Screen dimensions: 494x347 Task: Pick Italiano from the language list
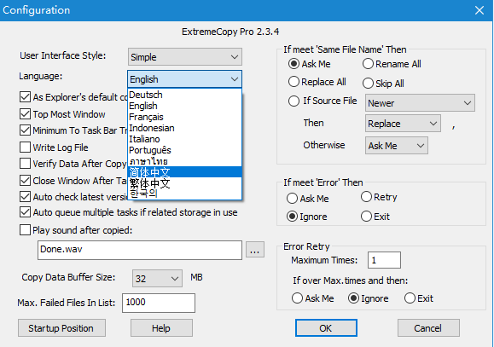click(x=185, y=139)
